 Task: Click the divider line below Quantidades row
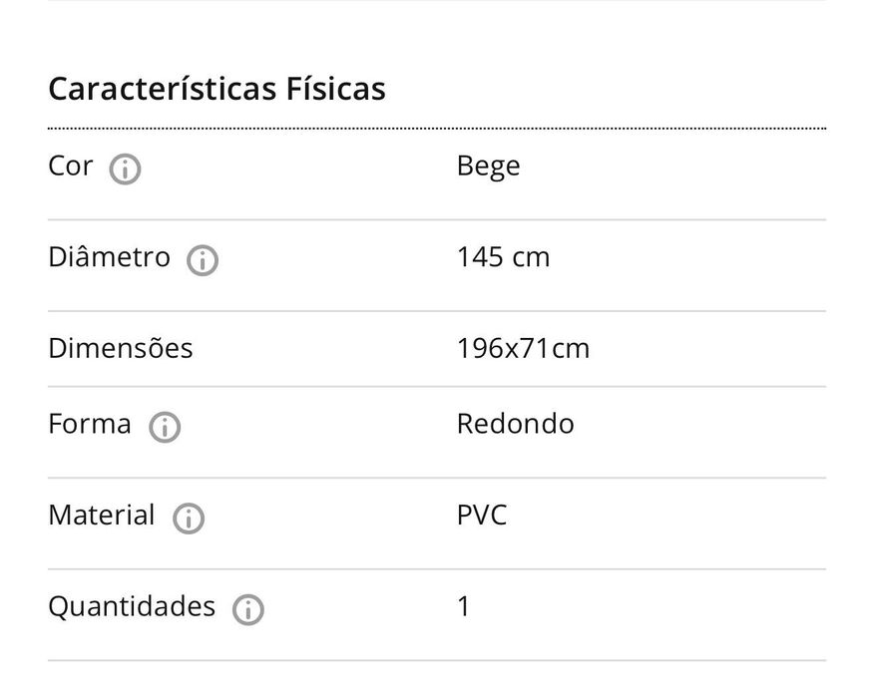[436, 660]
